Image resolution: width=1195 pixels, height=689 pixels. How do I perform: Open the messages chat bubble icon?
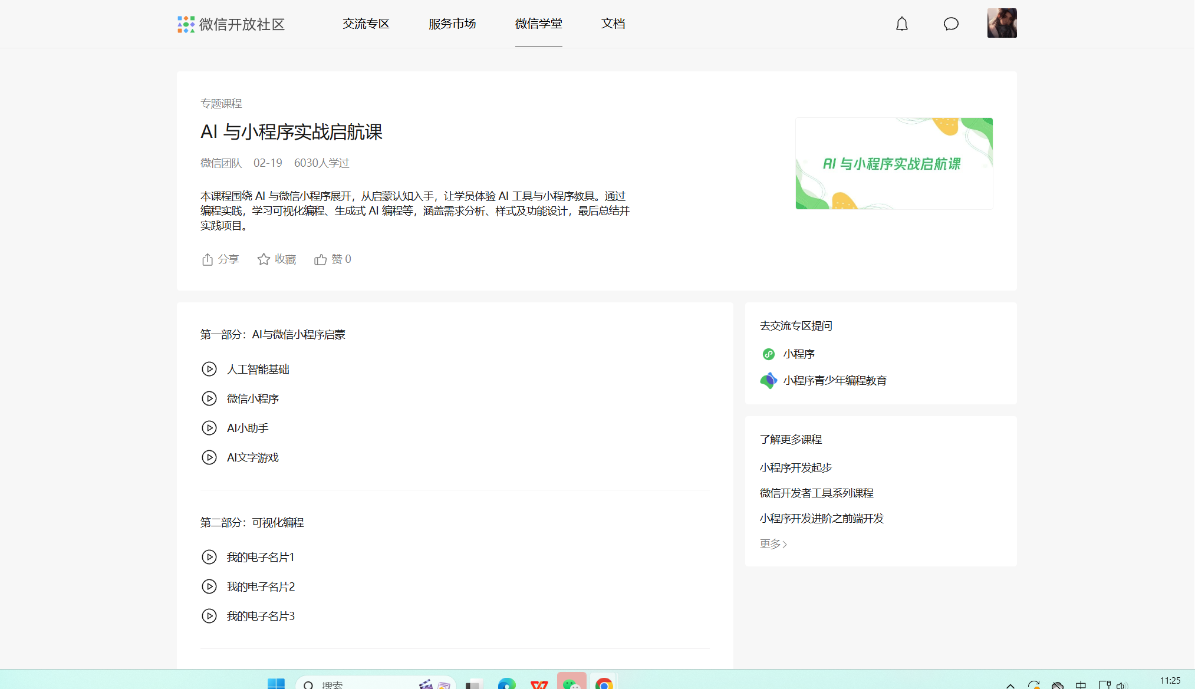click(951, 24)
